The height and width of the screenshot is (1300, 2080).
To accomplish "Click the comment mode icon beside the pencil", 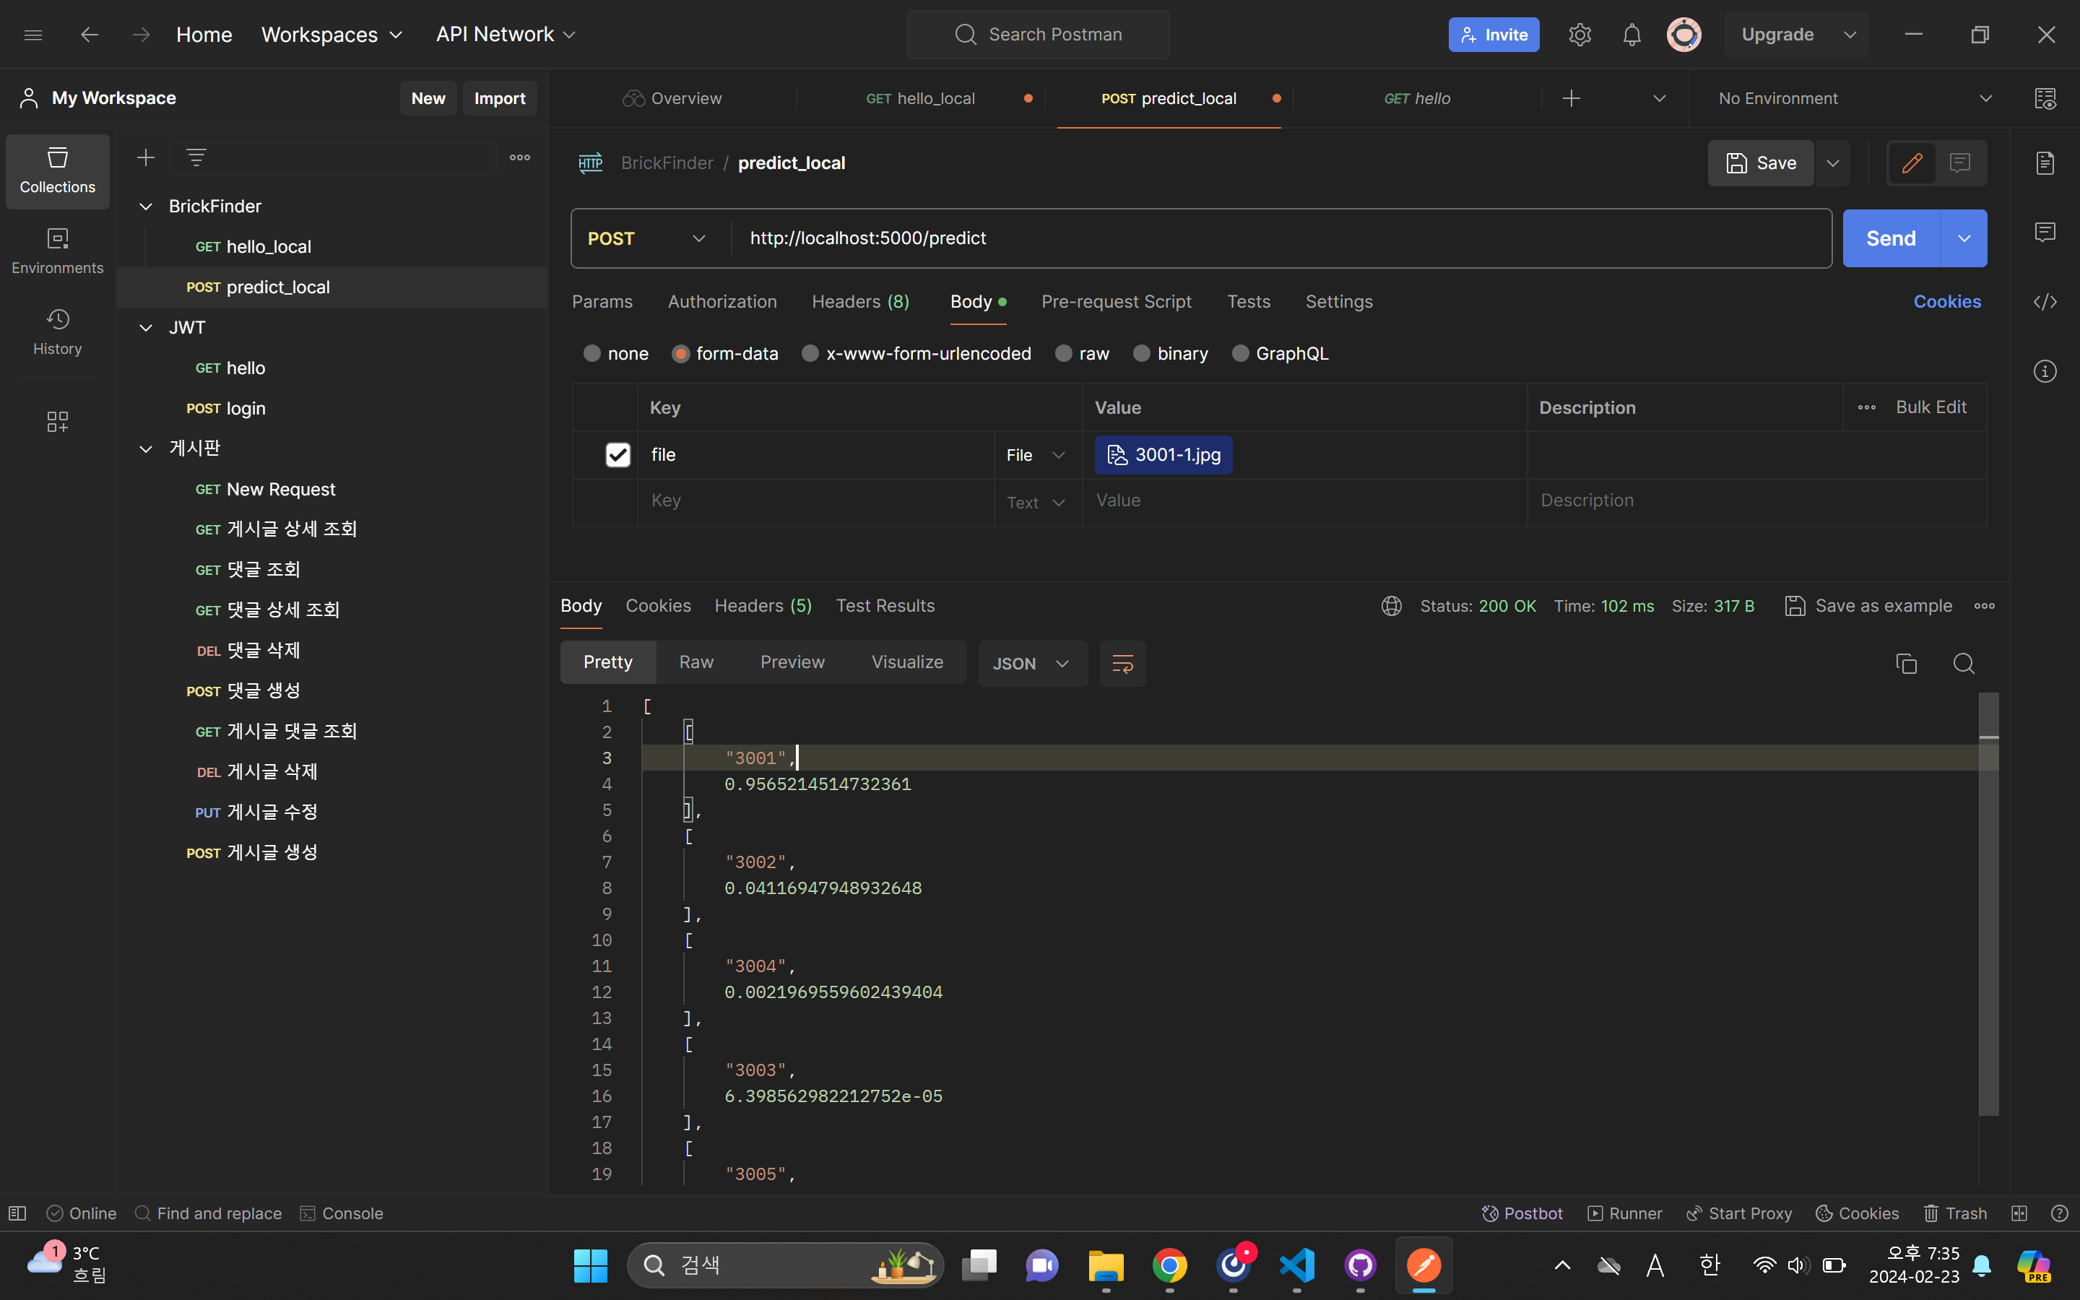I will tap(1959, 162).
